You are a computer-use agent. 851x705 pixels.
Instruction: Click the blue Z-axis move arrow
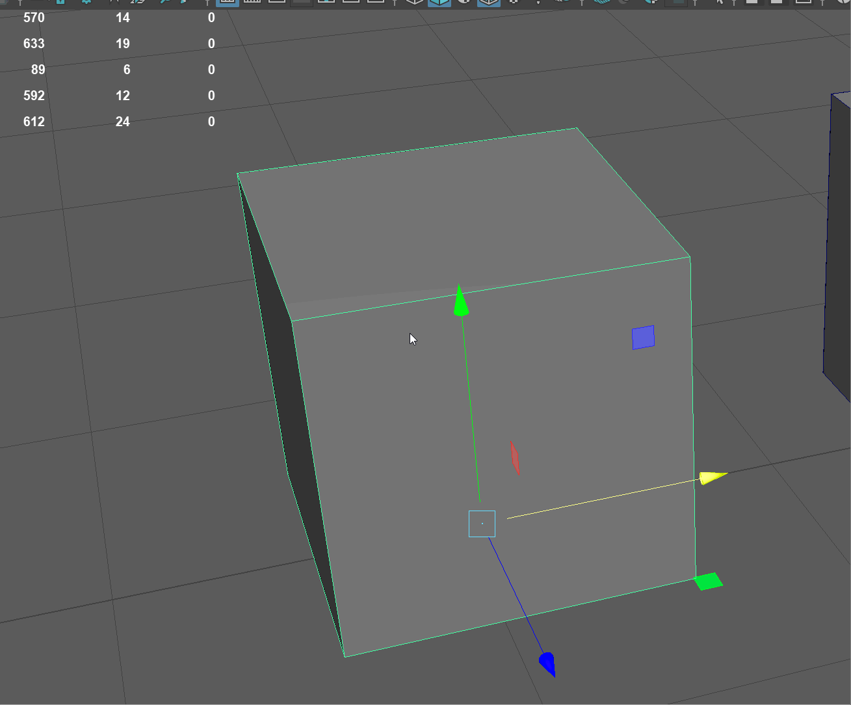[x=547, y=664]
